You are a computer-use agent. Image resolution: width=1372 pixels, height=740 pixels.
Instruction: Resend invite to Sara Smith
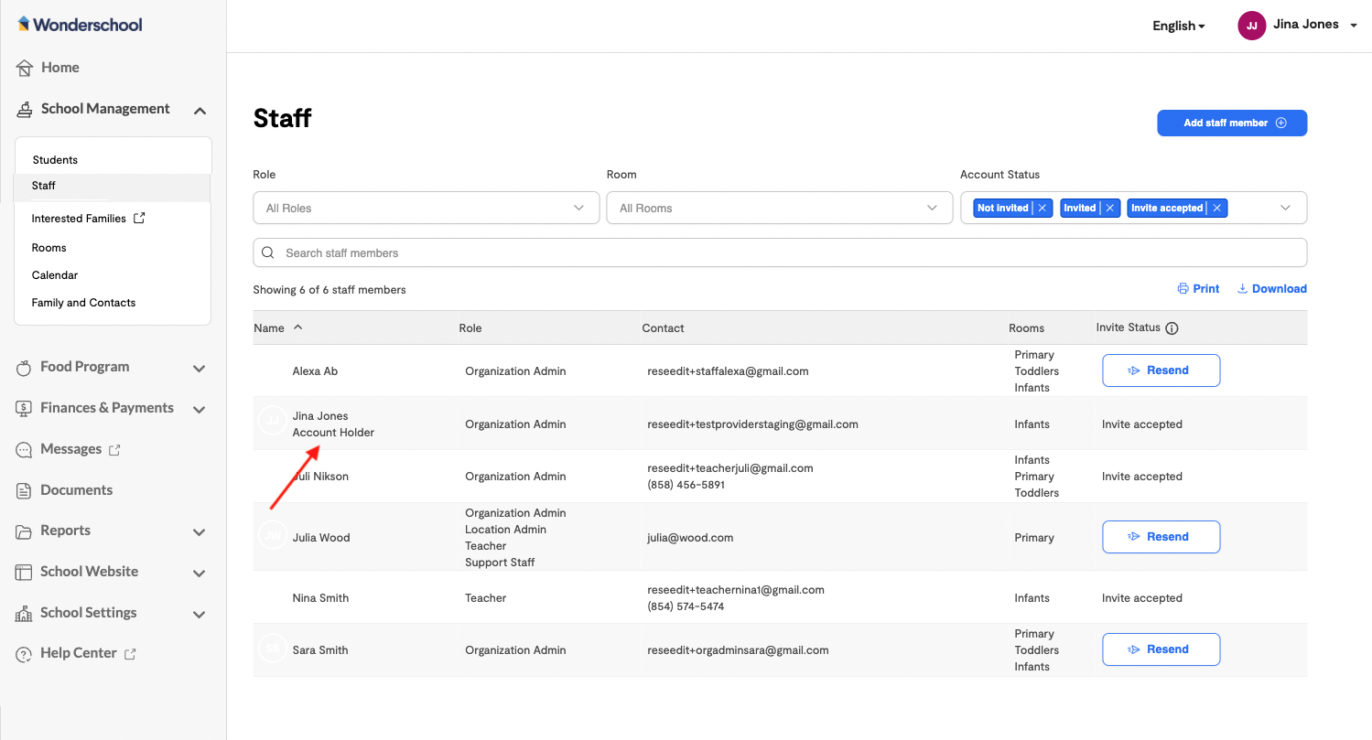coord(1161,649)
